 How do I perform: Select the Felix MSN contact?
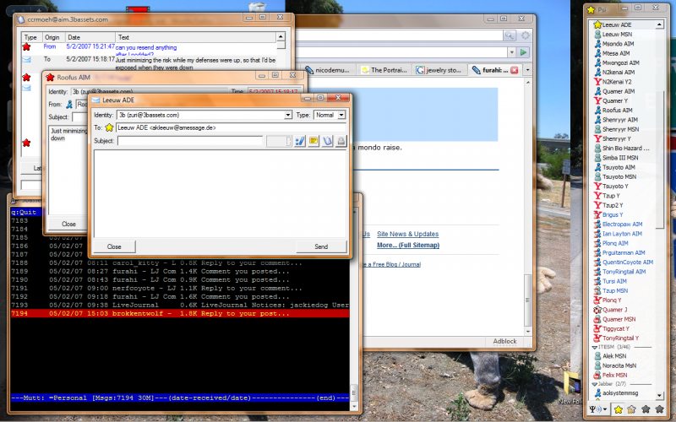click(x=614, y=375)
